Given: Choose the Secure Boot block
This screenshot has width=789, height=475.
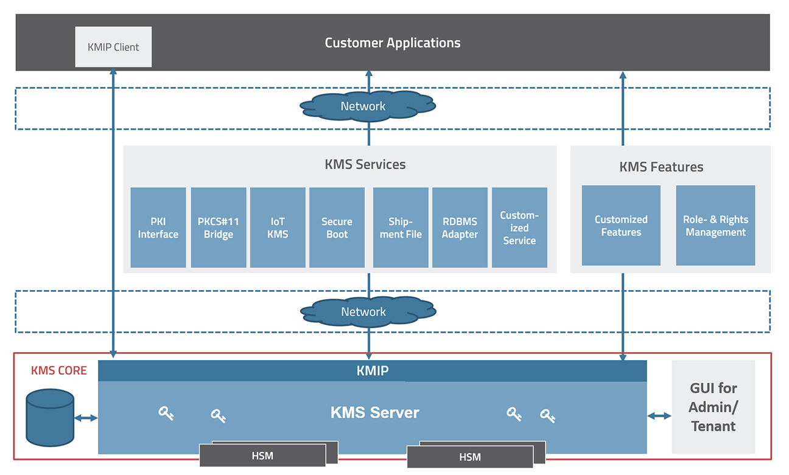Looking at the screenshot, I should click(x=337, y=227).
